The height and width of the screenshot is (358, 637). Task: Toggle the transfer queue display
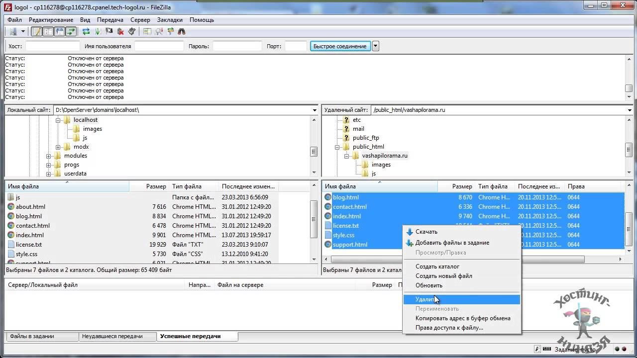71,31
